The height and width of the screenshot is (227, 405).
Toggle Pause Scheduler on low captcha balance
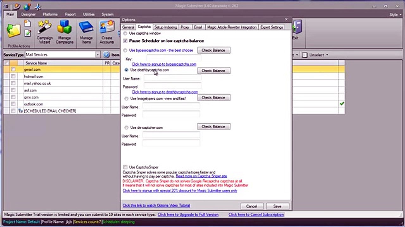click(x=125, y=41)
